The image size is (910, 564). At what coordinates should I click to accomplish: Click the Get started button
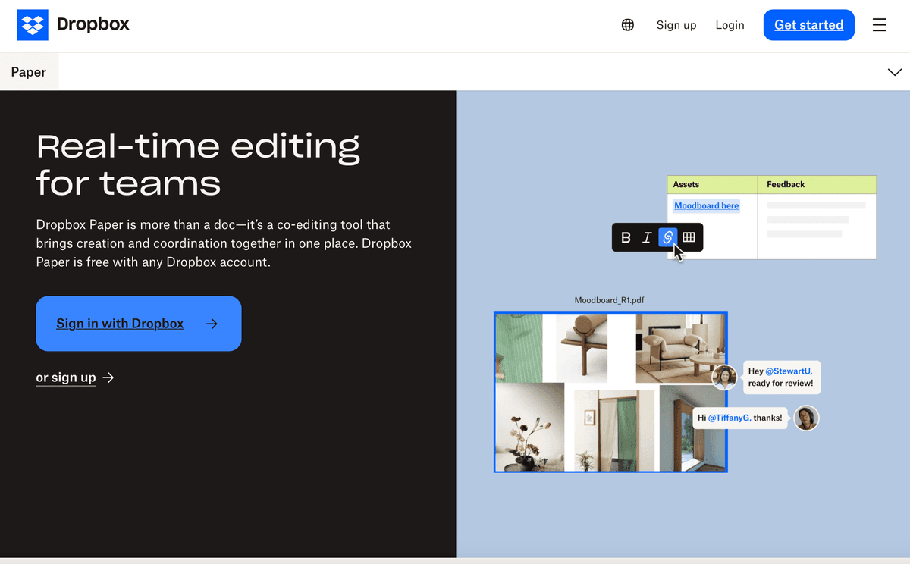click(x=808, y=24)
